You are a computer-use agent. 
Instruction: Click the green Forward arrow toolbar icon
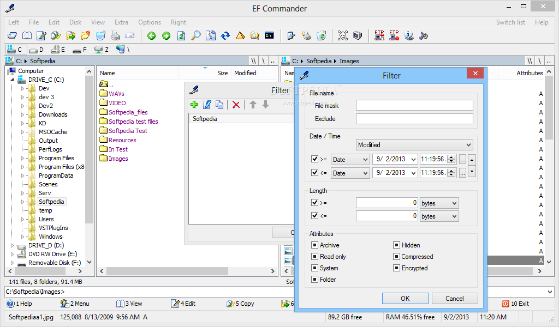[x=166, y=35]
